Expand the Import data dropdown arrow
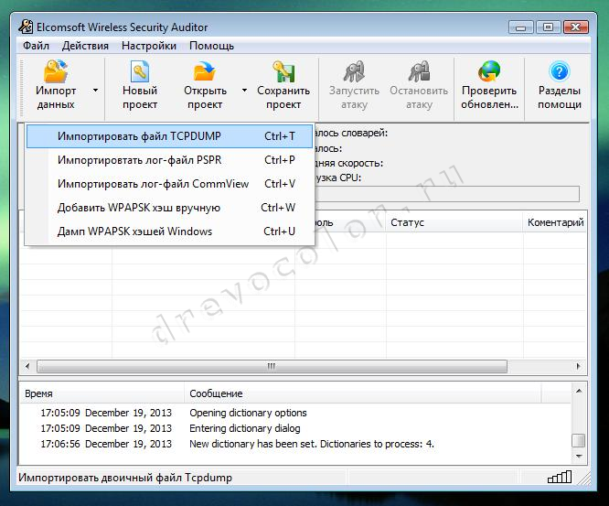 (95, 91)
